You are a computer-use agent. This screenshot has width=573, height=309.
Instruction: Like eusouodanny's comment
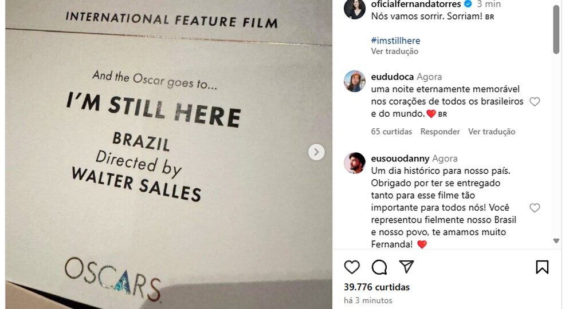coord(535,208)
